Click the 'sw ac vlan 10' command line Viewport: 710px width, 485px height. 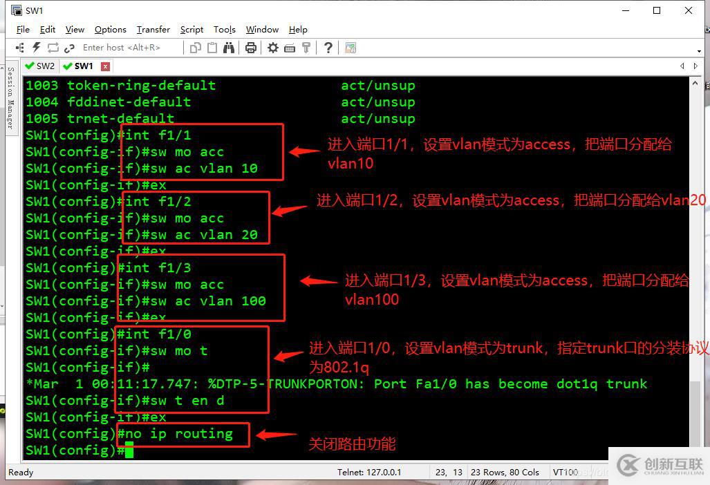tap(142, 169)
